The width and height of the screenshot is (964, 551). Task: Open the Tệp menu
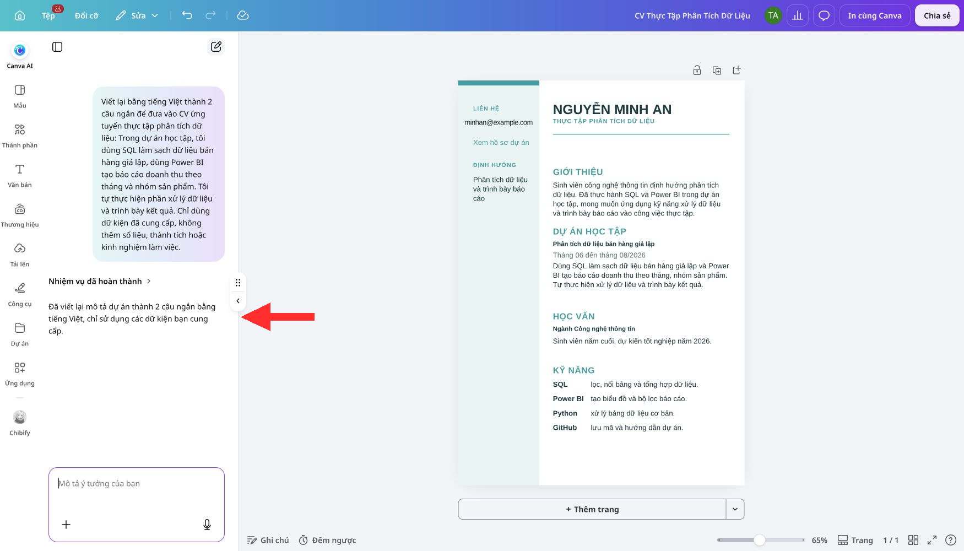pyautogui.click(x=48, y=15)
